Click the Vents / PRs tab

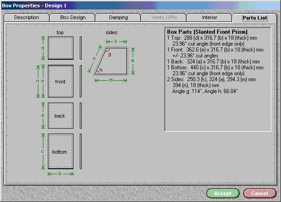coord(164,17)
